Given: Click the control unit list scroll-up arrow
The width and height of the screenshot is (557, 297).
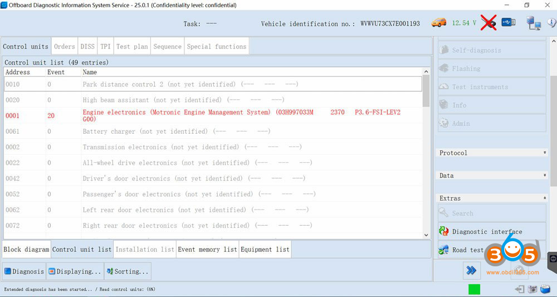Looking at the screenshot, I should pos(426,72).
